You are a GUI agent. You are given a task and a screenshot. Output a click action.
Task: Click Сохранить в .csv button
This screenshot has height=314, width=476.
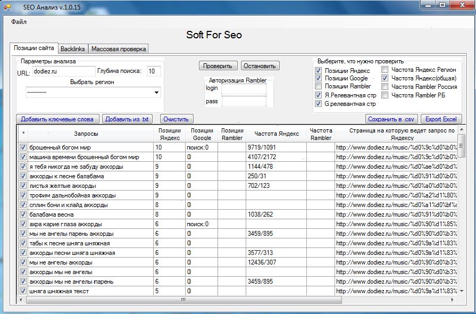[x=391, y=119]
